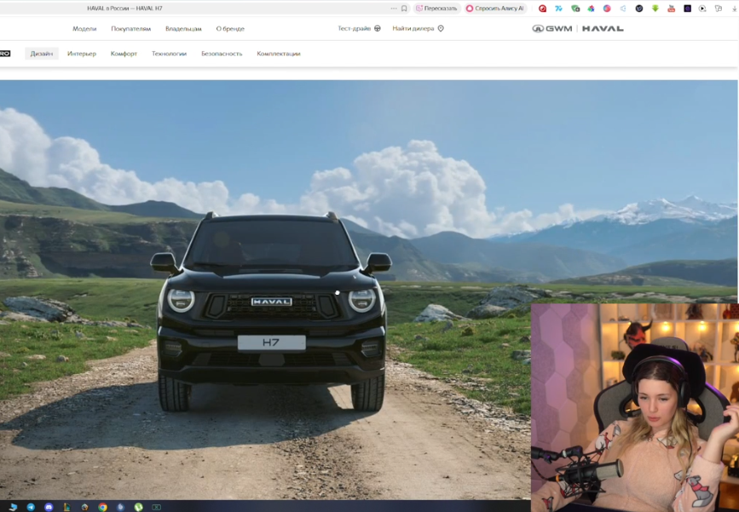Switch to the Комплектации section tab

(x=279, y=54)
